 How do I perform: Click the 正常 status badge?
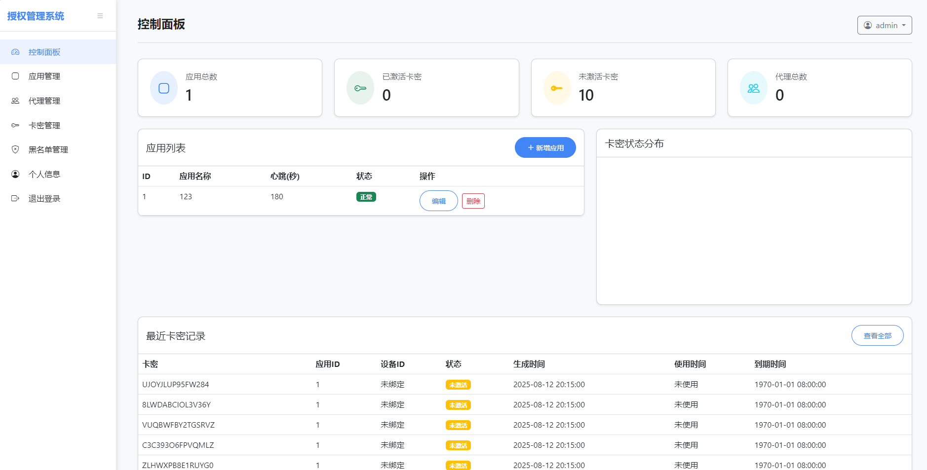coord(366,197)
